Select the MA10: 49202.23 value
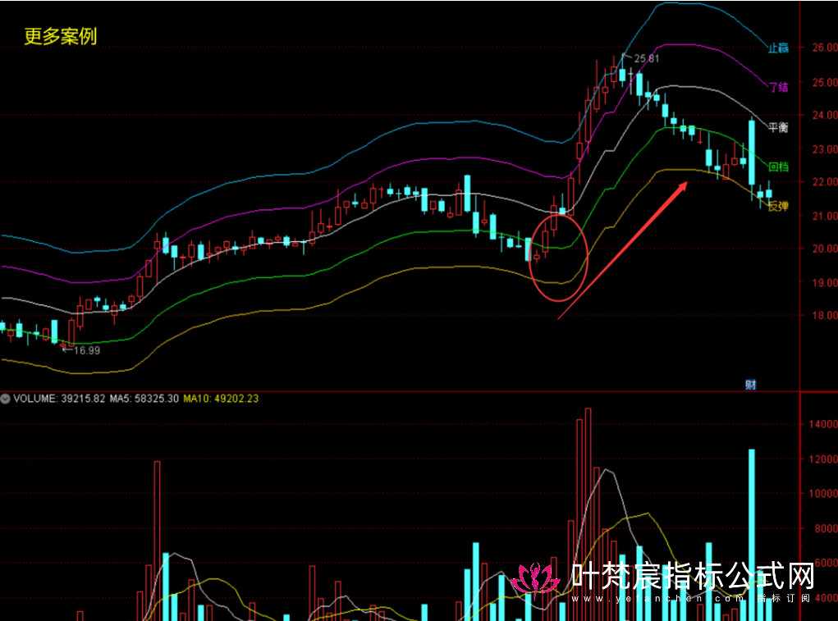Screen dimensions: 838x621 [221, 399]
